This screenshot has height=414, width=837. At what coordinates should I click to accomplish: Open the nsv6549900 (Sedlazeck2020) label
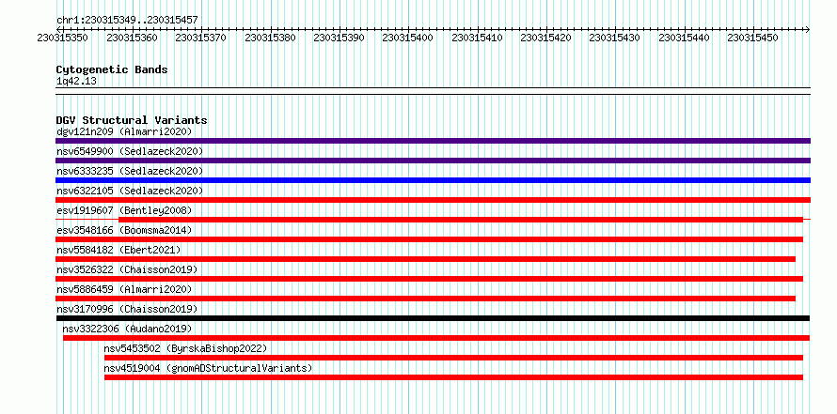click(130, 151)
